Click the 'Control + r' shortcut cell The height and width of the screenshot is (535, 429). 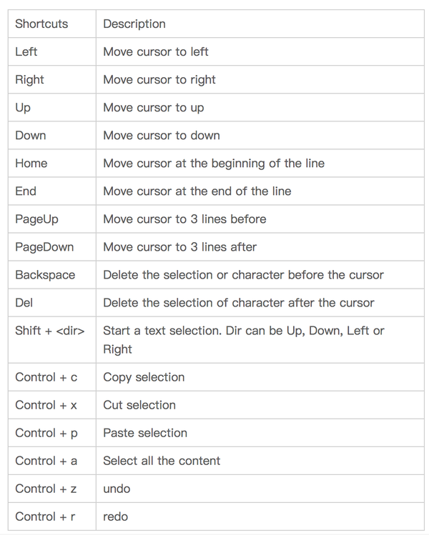tap(46, 516)
